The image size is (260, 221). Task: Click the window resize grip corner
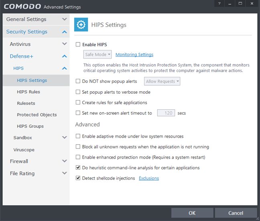(258, 219)
